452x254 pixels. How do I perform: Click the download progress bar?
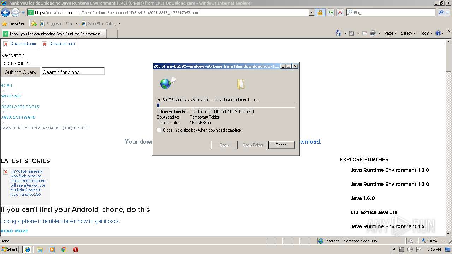coord(226,105)
